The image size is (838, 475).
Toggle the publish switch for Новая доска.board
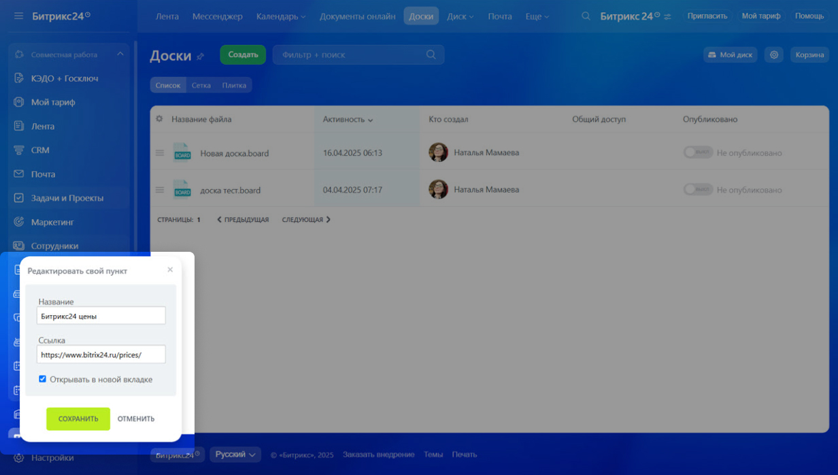(698, 152)
